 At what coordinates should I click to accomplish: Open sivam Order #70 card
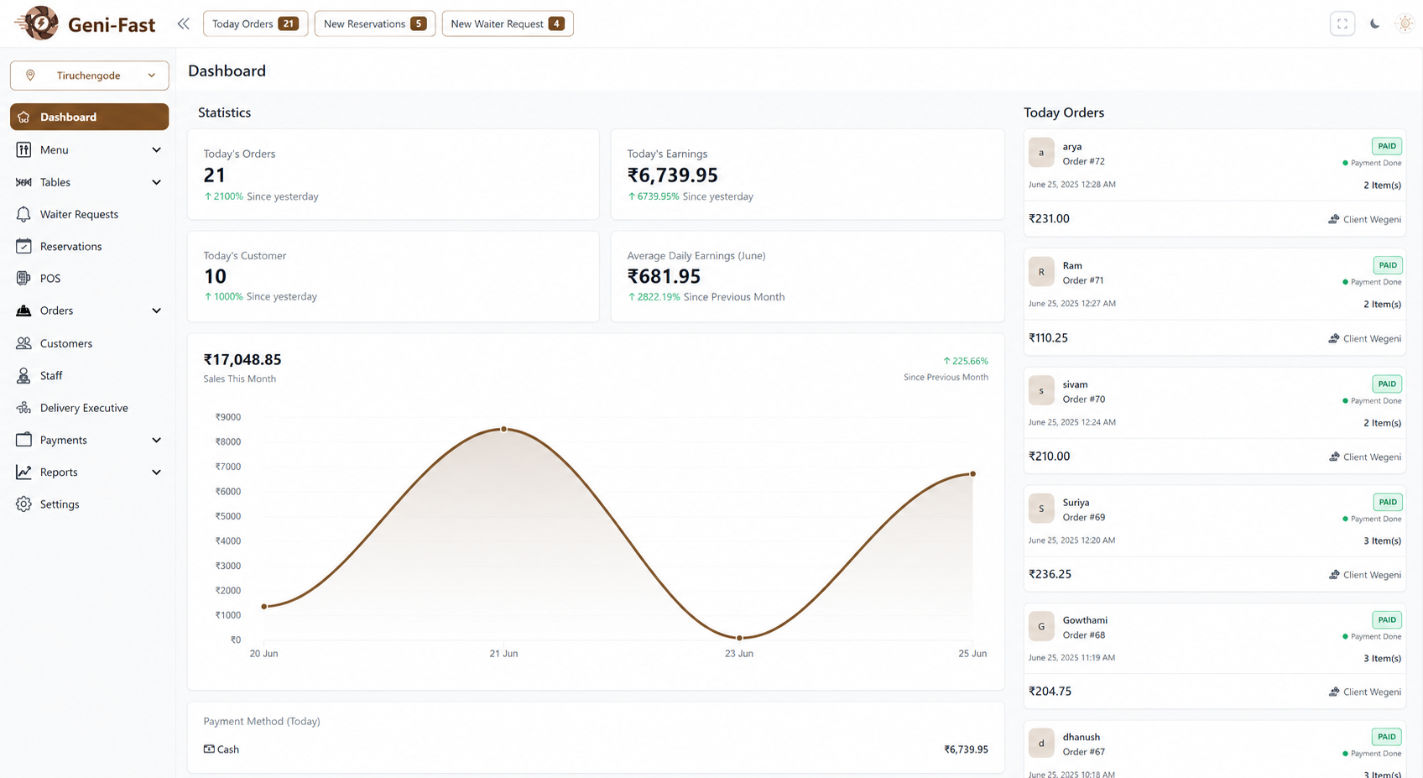(x=1214, y=420)
